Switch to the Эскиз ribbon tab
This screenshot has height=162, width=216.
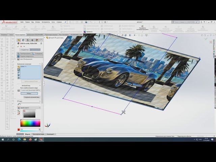(11, 35)
